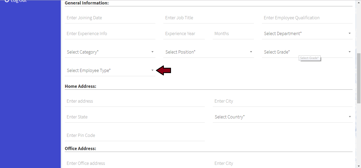Screen dimensions: 361x168
Task: Focus the Enter Job Title field
Action: coord(209,18)
